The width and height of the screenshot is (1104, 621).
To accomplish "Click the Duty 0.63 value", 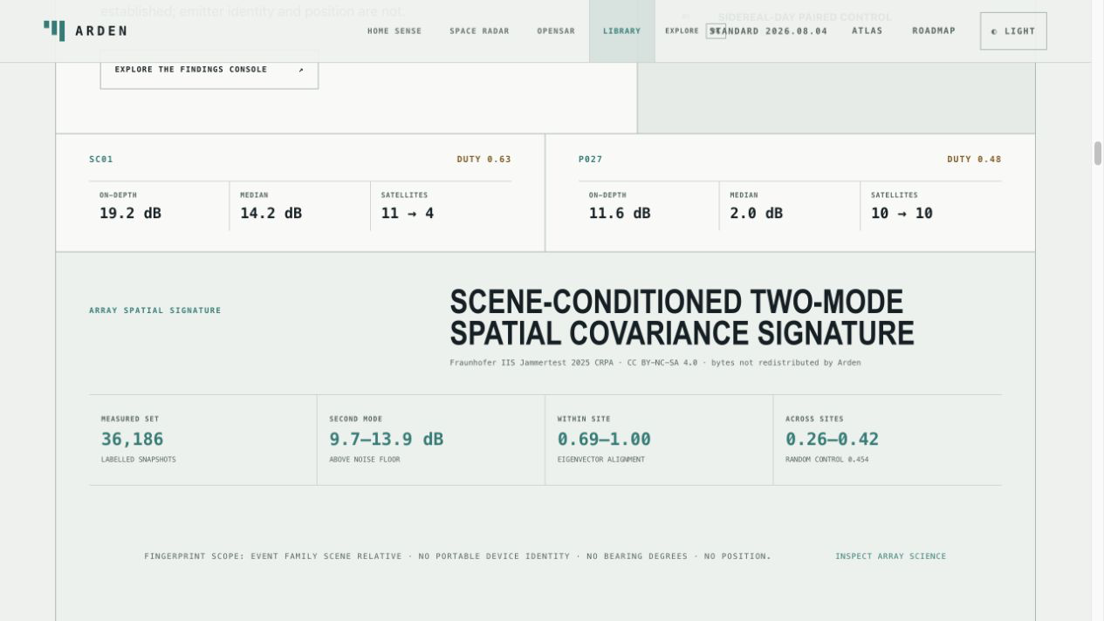I will pos(484,160).
